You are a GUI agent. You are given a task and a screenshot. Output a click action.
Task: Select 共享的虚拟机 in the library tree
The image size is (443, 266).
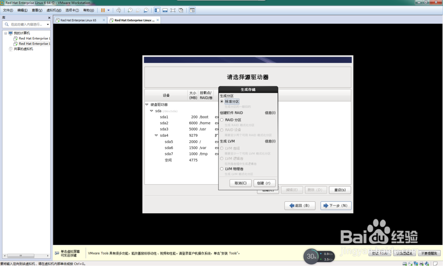tap(23, 49)
